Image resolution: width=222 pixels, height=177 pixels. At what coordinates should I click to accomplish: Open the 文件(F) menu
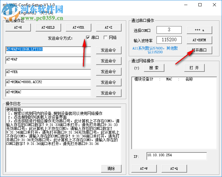(9, 13)
